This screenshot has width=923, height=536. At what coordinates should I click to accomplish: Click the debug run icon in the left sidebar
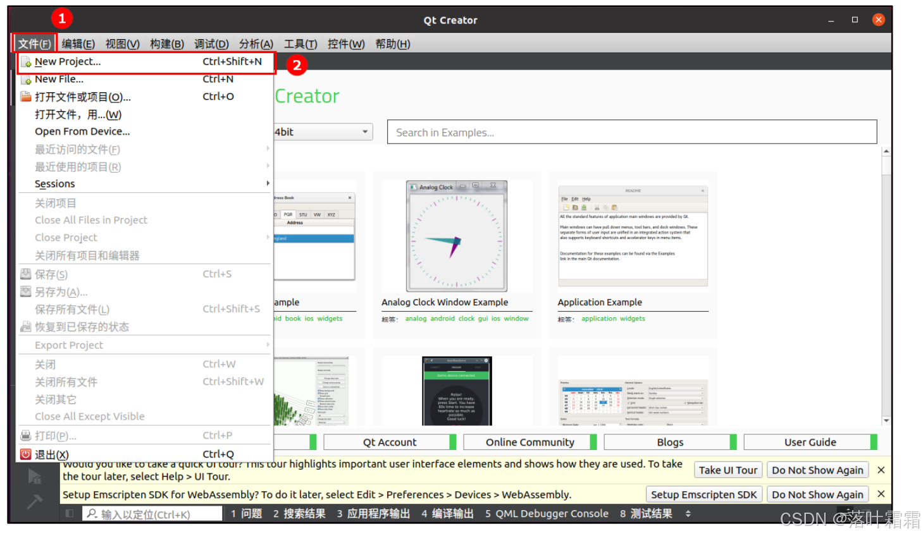tap(34, 476)
